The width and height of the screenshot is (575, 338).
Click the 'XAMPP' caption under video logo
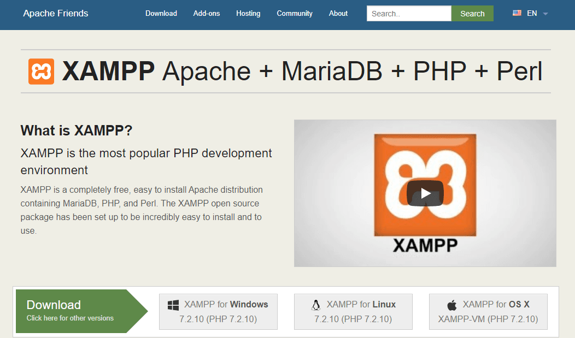(425, 246)
